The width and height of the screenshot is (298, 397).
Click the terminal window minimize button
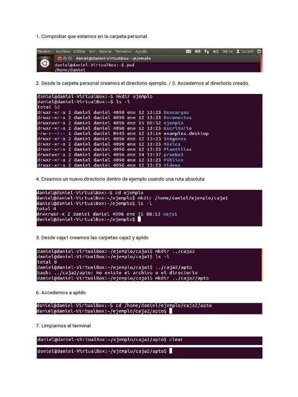click(65, 59)
